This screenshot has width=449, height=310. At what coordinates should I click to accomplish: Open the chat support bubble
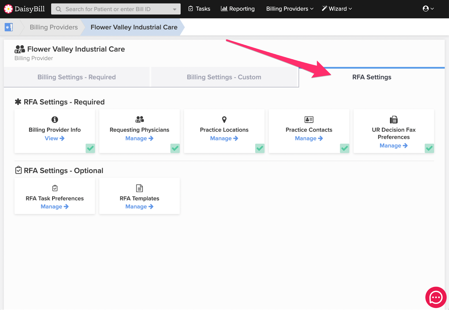[x=436, y=297]
